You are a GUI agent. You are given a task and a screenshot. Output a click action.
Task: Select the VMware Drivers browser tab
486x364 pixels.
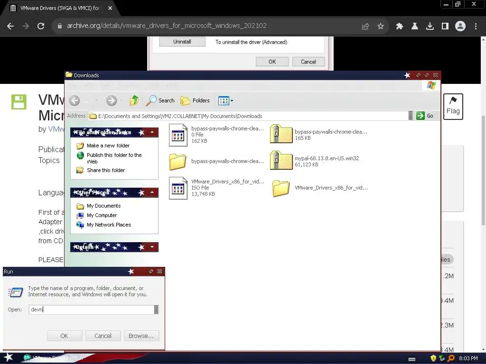click(x=60, y=9)
